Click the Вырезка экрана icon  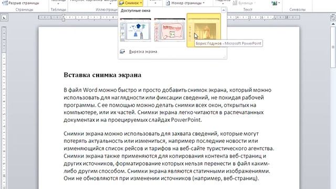[122, 51]
